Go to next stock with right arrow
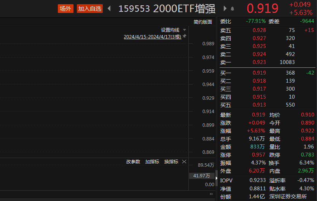The image size is (317, 201). coord(225,8)
